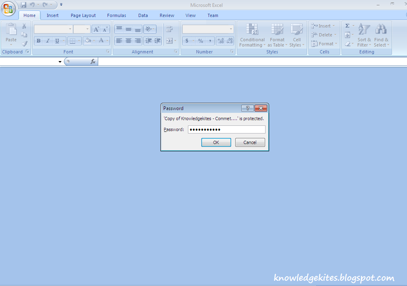Click the Borders icon
407x286 pixels.
(x=72, y=41)
